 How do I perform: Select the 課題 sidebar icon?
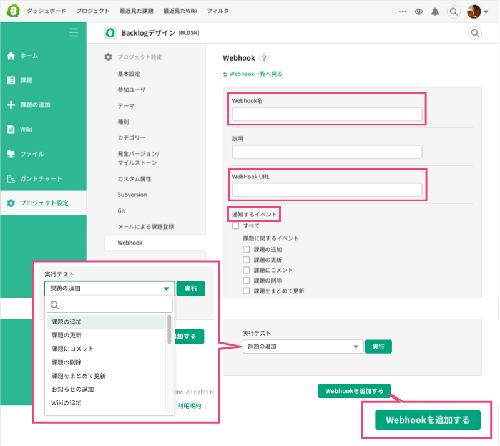[9, 80]
